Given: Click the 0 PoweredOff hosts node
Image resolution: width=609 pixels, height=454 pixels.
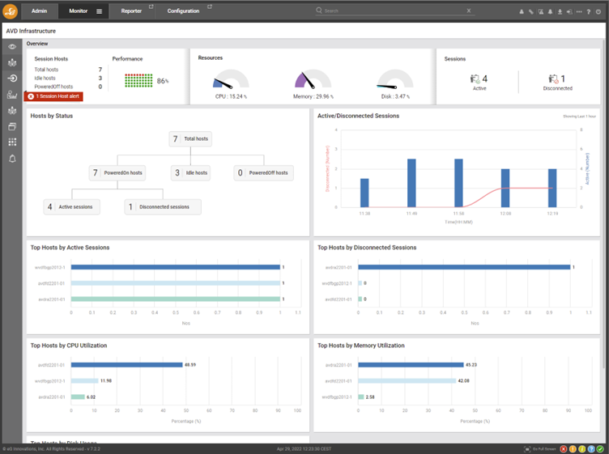Looking at the screenshot, I should point(264,173).
